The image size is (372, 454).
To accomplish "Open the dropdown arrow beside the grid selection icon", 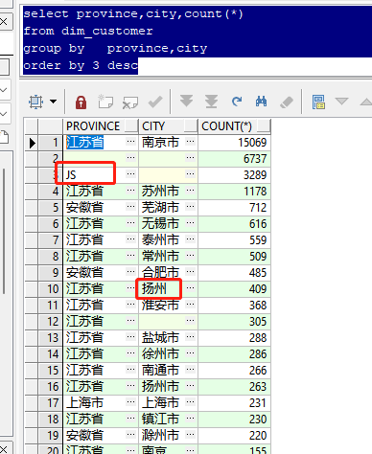I will pyautogui.click(x=53, y=102).
